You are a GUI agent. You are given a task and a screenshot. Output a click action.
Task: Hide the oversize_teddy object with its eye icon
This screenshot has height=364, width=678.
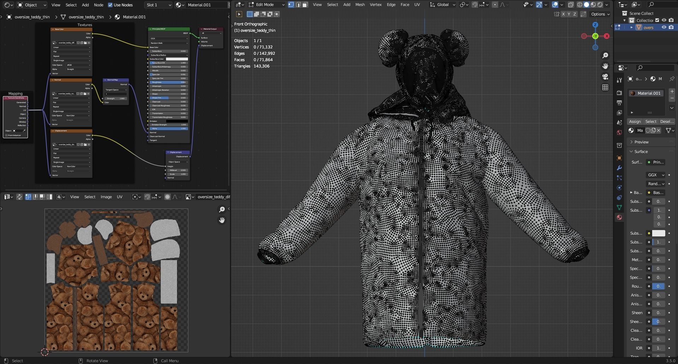click(x=664, y=27)
